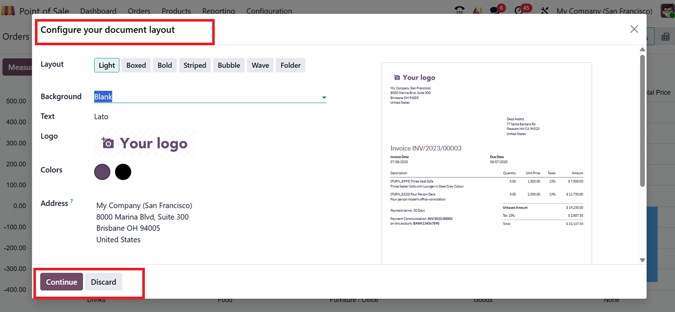Open the Products menu

coord(176,11)
